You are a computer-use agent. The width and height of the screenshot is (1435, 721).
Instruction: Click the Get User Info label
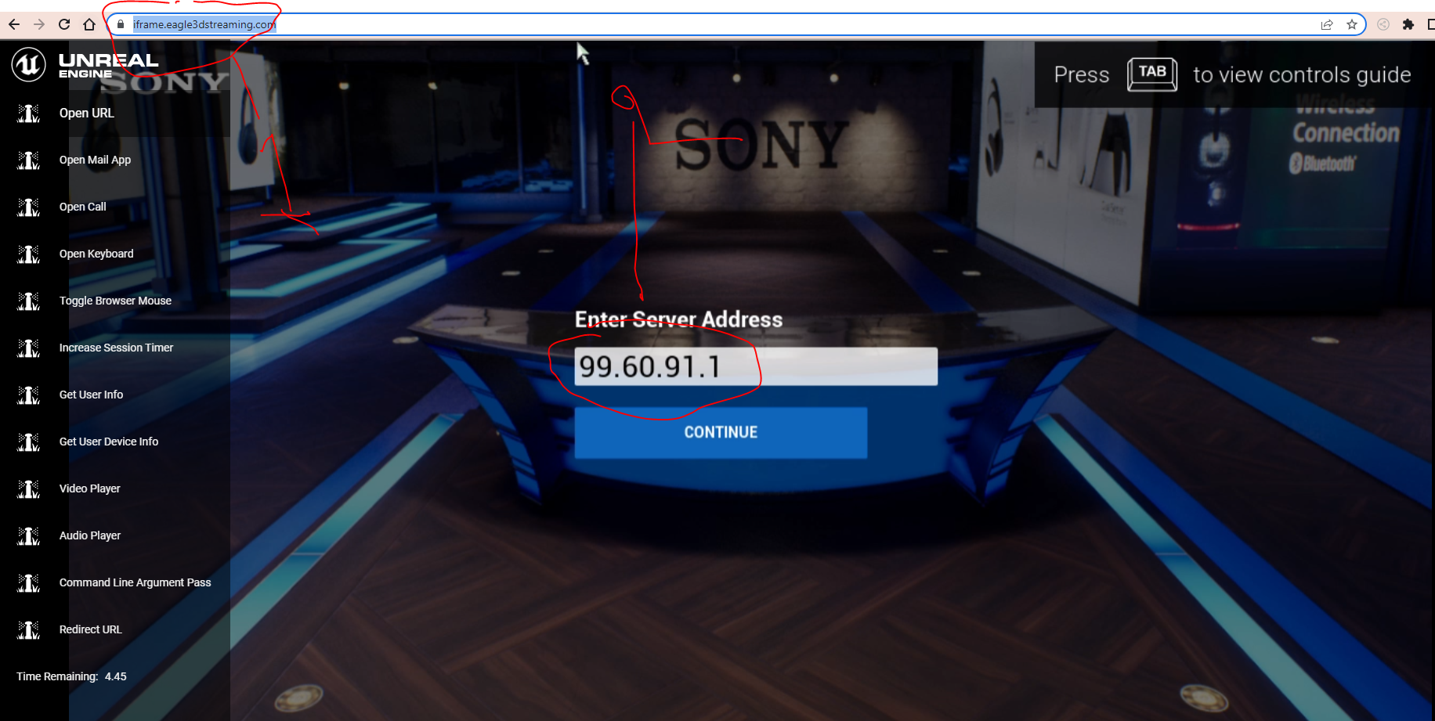coord(92,395)
